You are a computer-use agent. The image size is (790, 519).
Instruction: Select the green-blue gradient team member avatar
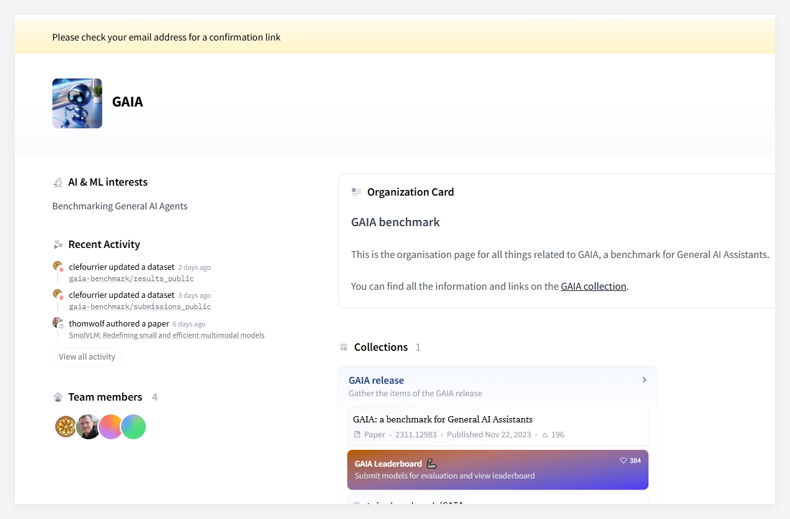tap(133, 427)
